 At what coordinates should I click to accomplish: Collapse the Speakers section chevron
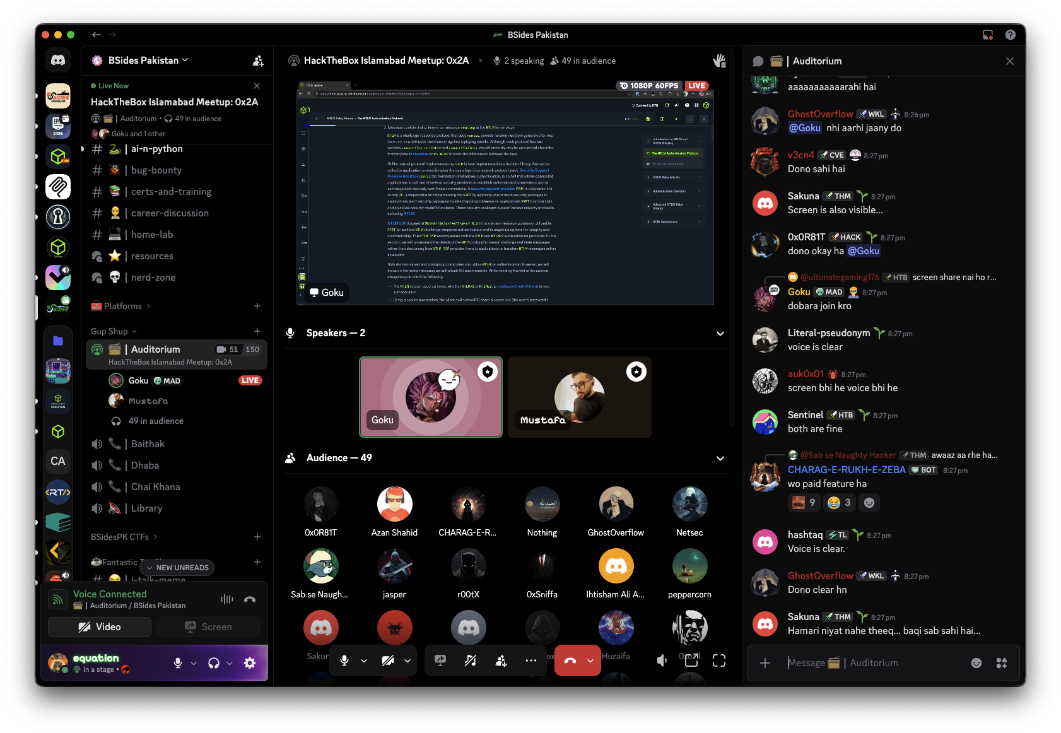[x=720, y=333]
